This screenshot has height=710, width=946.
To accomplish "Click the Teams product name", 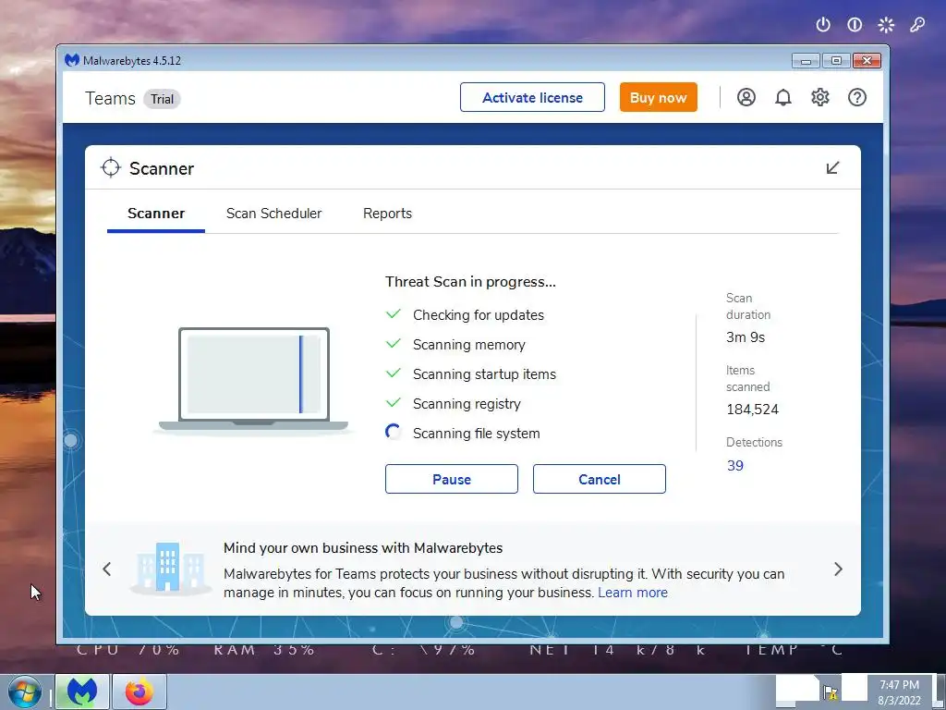I will [x=111, y=98].
